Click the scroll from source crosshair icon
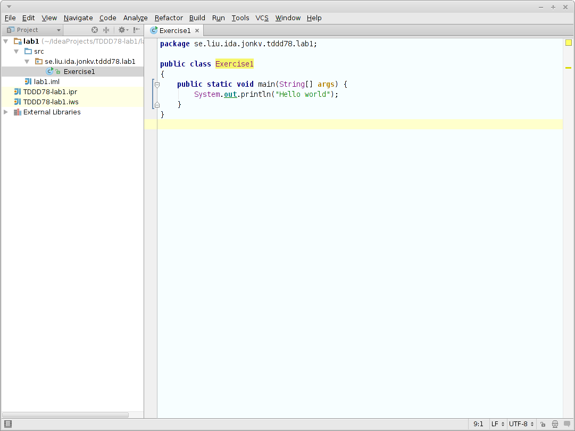 (95, 30)
